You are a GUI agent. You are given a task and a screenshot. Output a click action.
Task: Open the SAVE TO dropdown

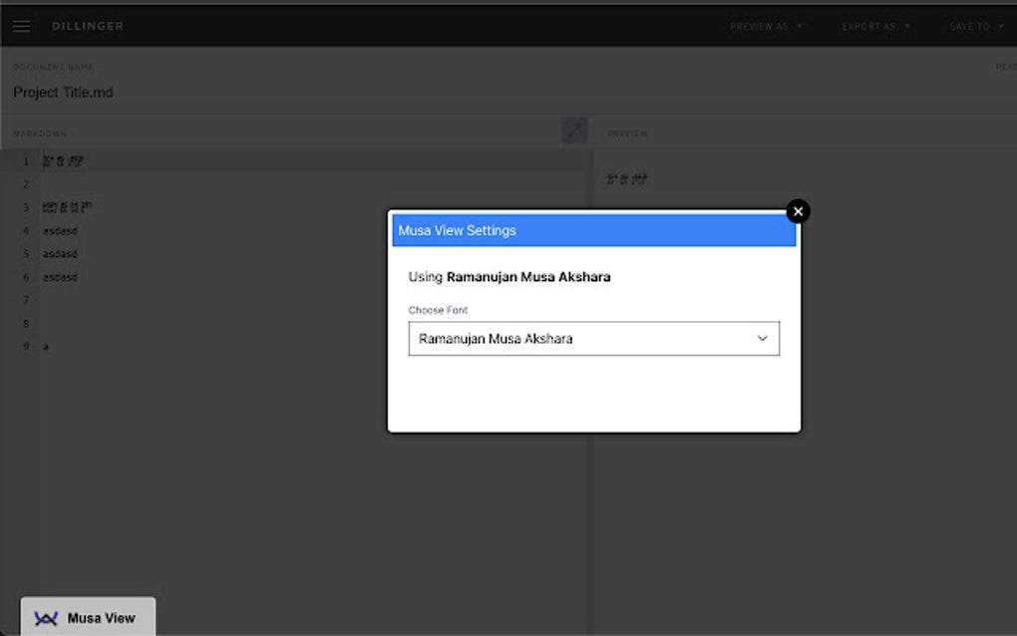[977, 26]
